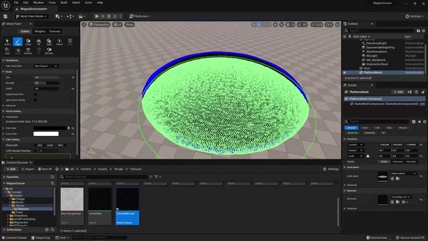The width and height of the screenshot is (428, 241).
Task: Click the Perspective viewport button
Action: click(x=99, y=25)
